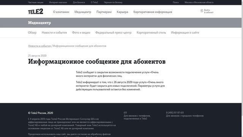Open the 'Интернет-магазин' top link
This screenshot has height=137, width=243.
coord(58,2)
